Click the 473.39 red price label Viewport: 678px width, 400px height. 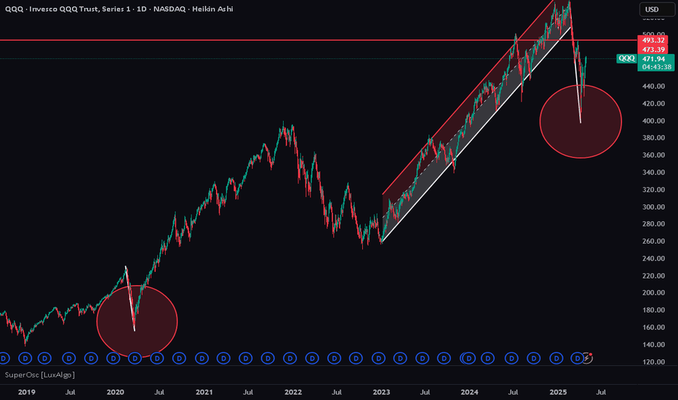(653, 49)
